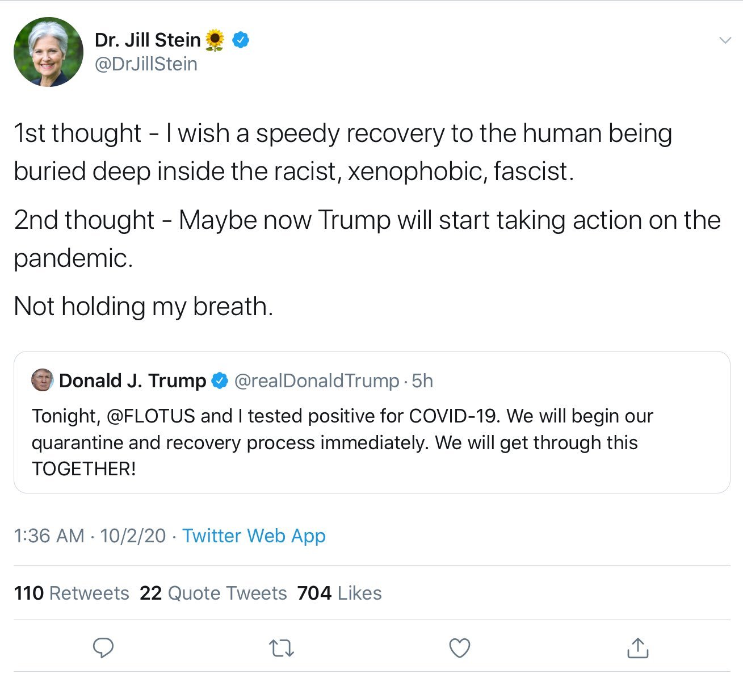Retweet this tweet via the arrows icon
The height and width of the screenshot is (682, 743).
(282, 648)
